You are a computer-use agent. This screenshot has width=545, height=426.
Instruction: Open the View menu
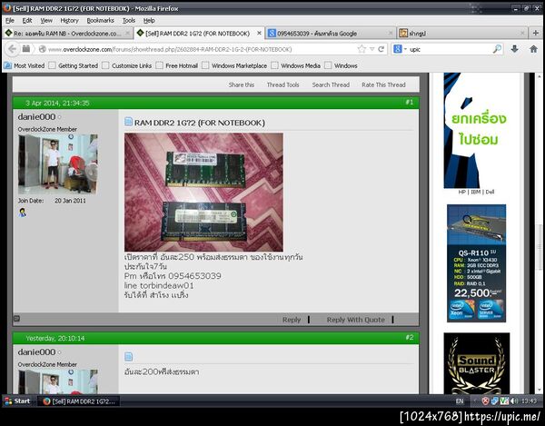(x=46, y=21)
